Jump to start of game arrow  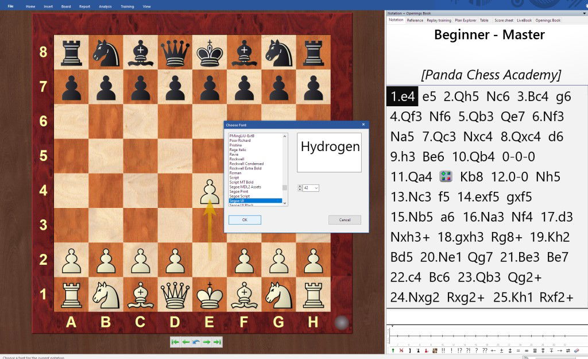pos(175,342)
